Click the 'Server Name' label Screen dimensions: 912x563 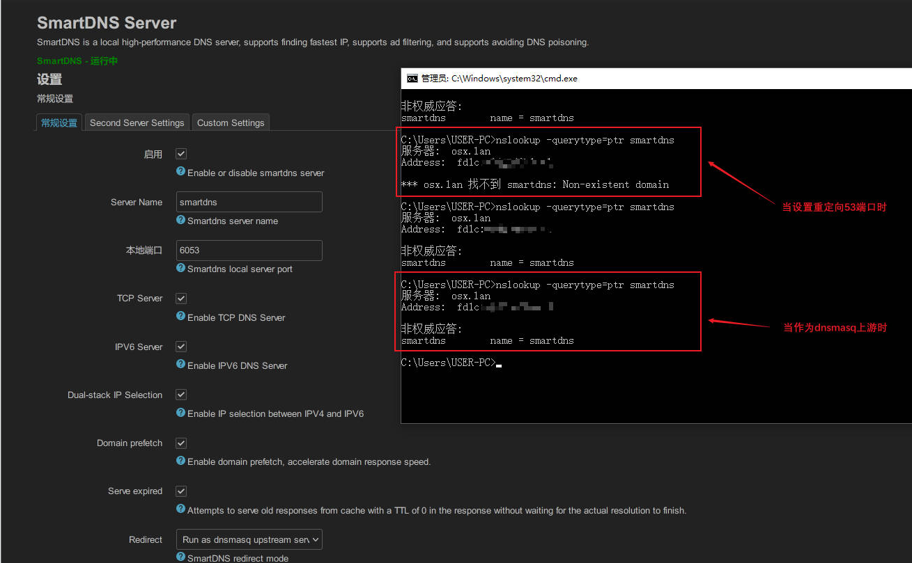[x=137, y=203]
